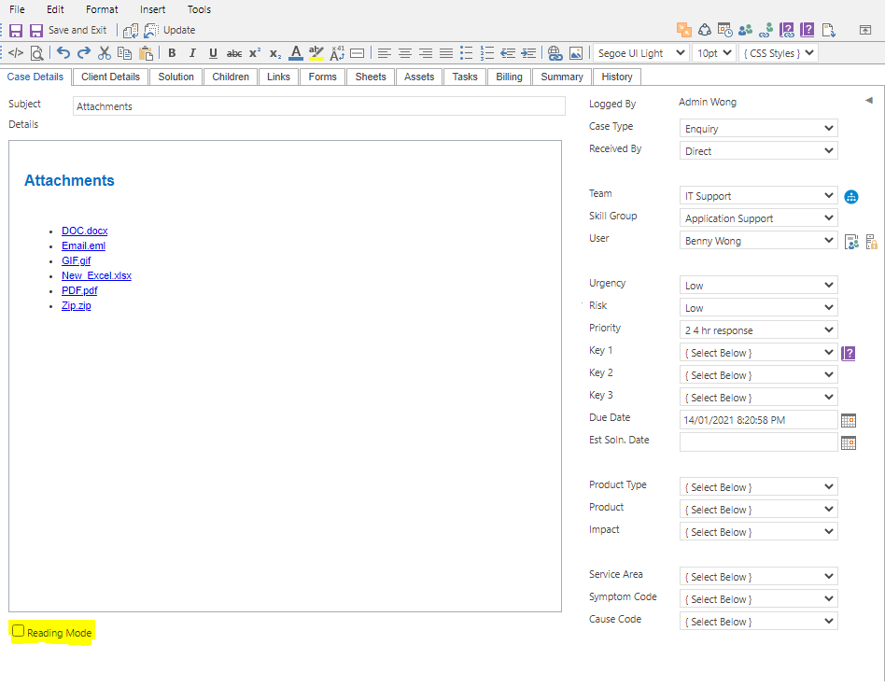Open the font family dropdown Segoe UI Light
885x687 pixels.
coord(641,53)
